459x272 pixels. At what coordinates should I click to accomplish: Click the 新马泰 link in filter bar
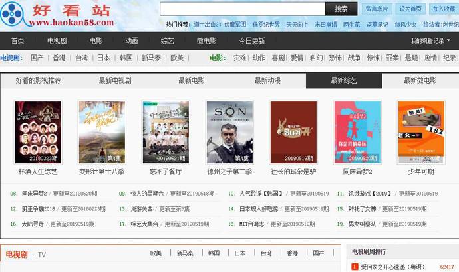pos(152,58)
